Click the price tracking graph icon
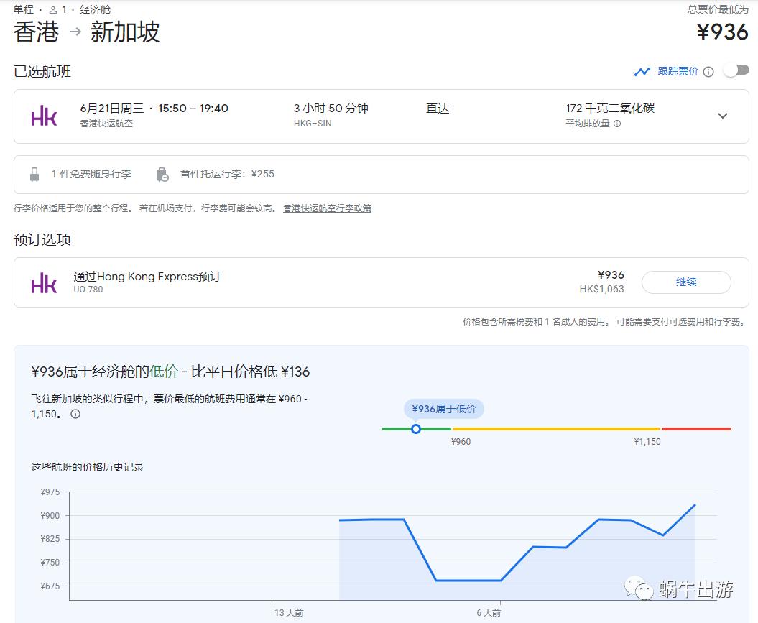 [642, 71]
